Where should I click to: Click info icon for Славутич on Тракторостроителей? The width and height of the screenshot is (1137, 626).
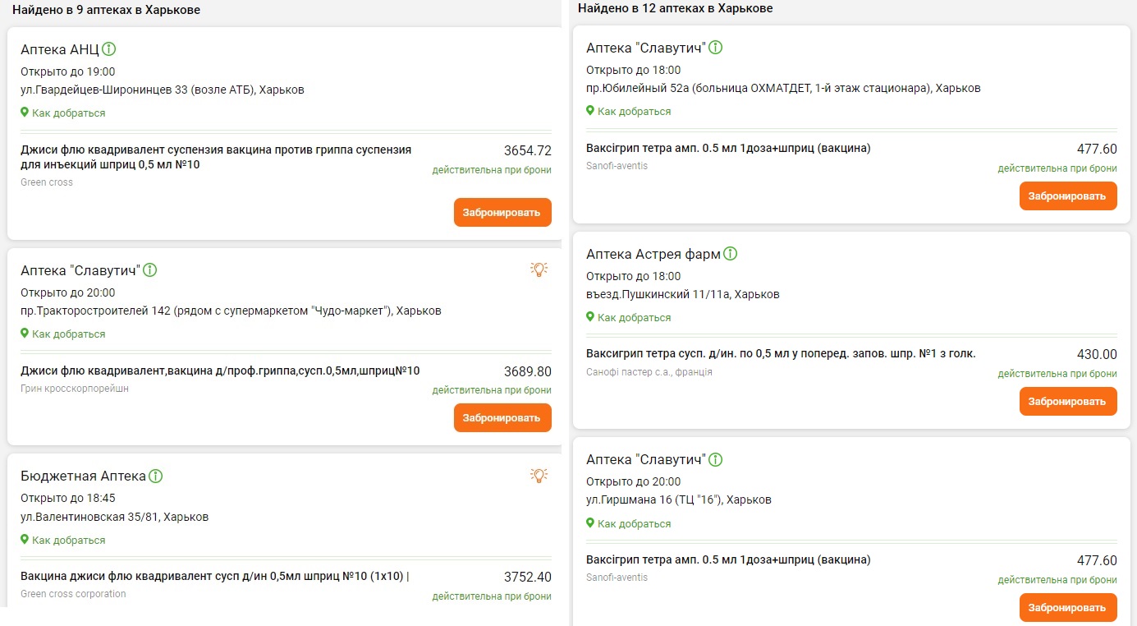click(x=150, y=270)
